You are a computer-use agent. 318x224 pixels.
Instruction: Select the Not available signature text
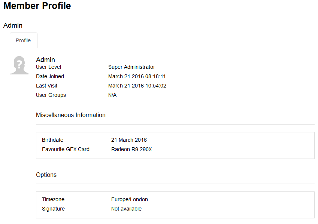(x=126, y=209)
